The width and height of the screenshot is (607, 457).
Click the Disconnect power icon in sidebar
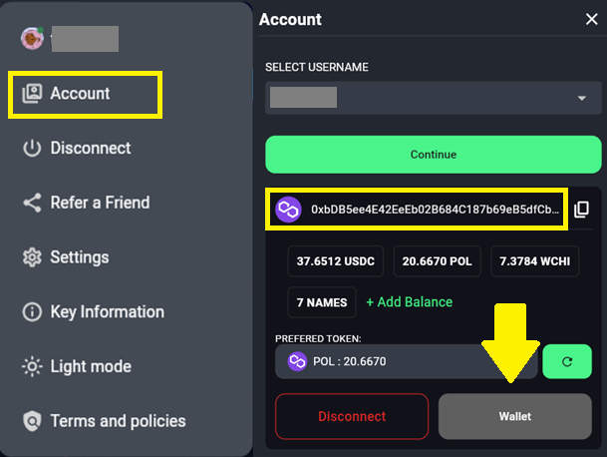[x=32, y=149]
